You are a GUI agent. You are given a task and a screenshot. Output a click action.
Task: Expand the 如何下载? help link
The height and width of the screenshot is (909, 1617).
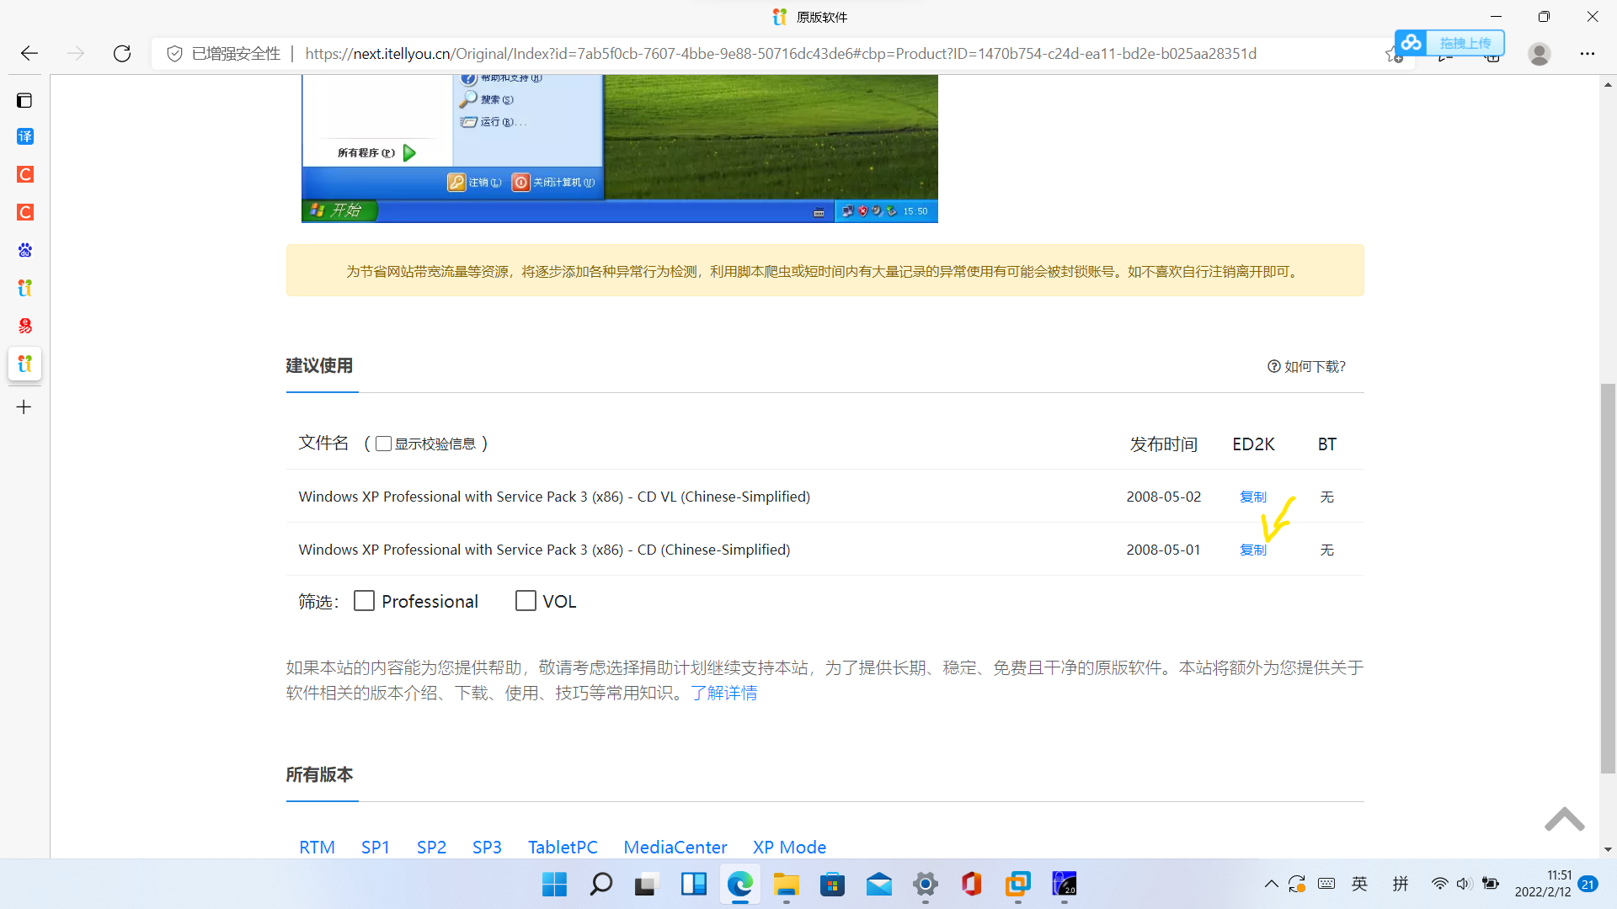pos(1306,366)
